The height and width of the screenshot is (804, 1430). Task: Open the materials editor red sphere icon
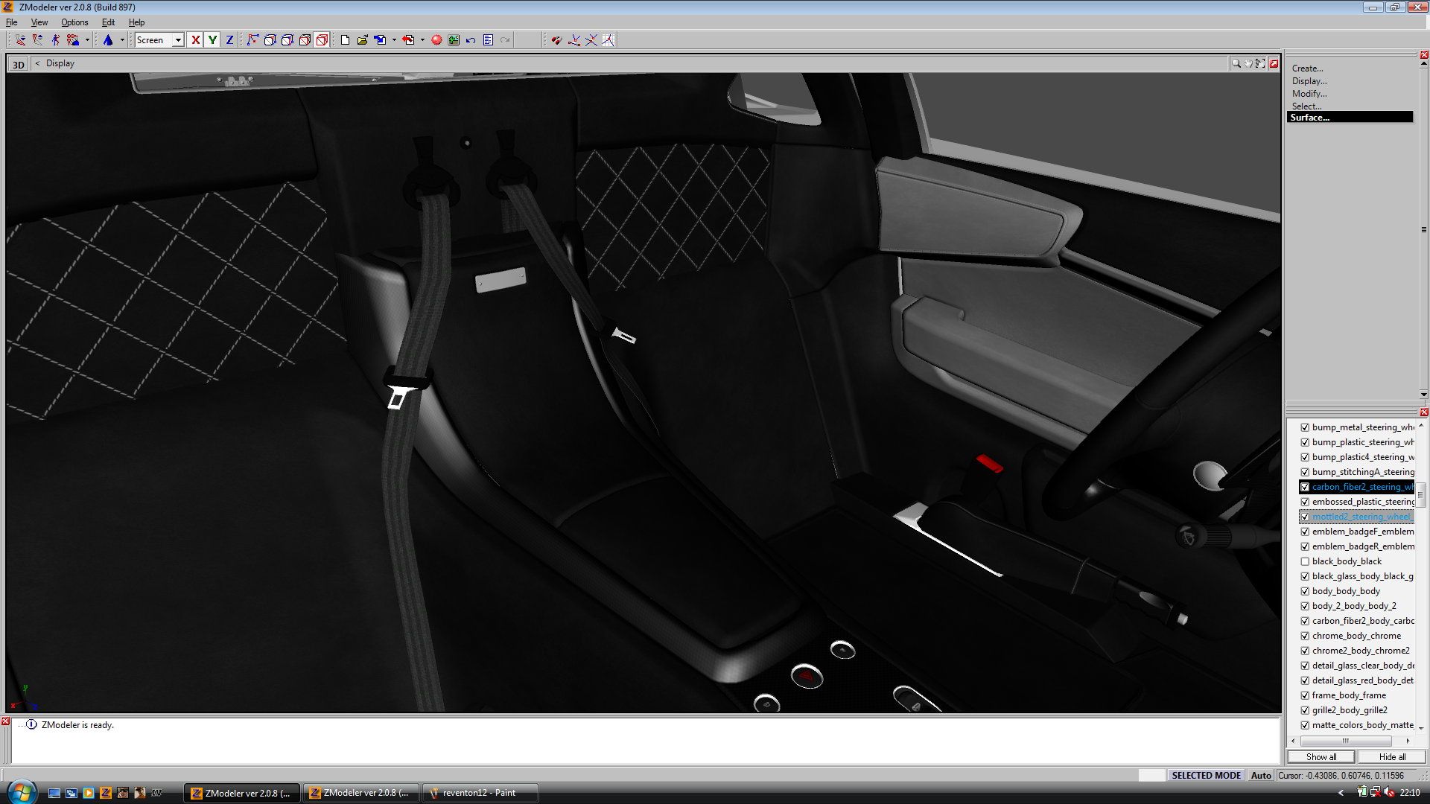point(436,40)
